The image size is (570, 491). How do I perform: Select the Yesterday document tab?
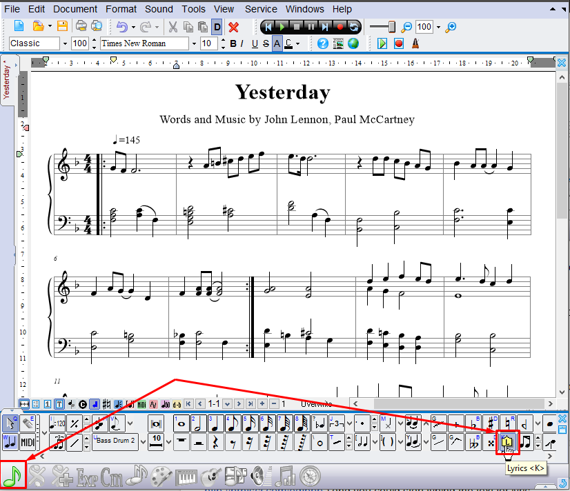point(8,80)
